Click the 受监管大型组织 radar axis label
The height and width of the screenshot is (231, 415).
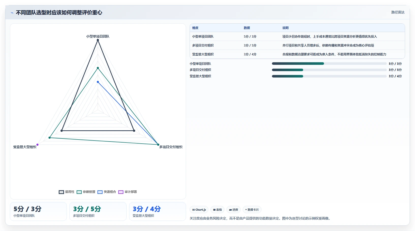tap(25, 147)
